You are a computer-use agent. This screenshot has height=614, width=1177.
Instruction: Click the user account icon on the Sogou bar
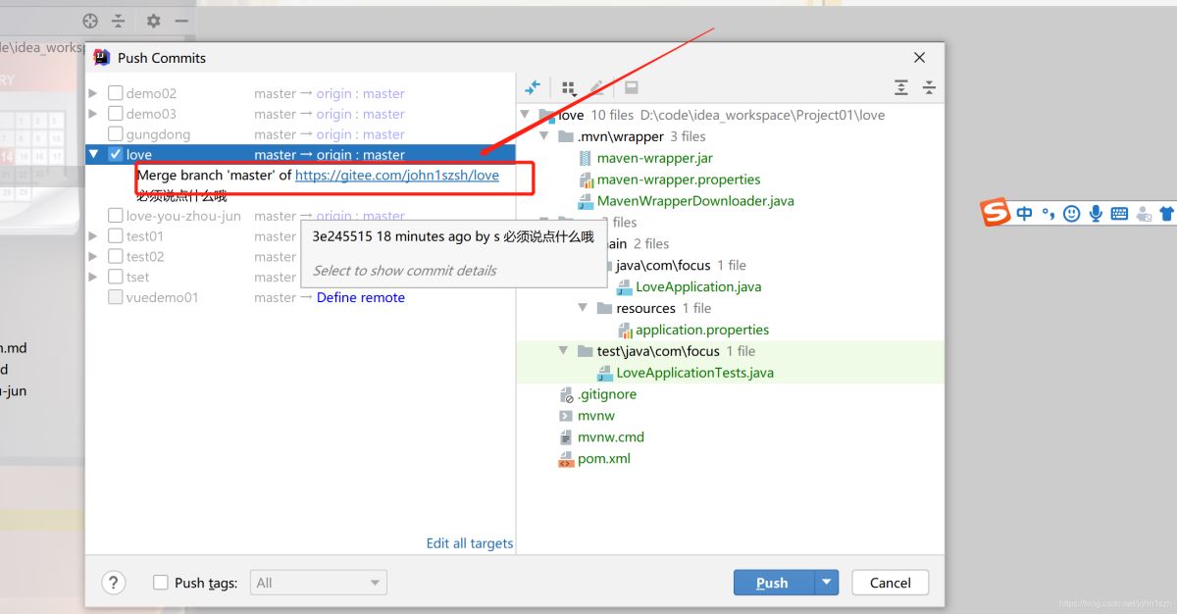coord(1143,214)
